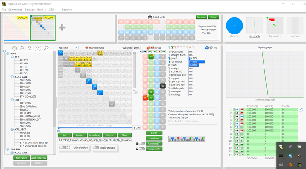Toggle the Ac board card
This screenshot has width=306, height=169.
(x=151, y=57)
